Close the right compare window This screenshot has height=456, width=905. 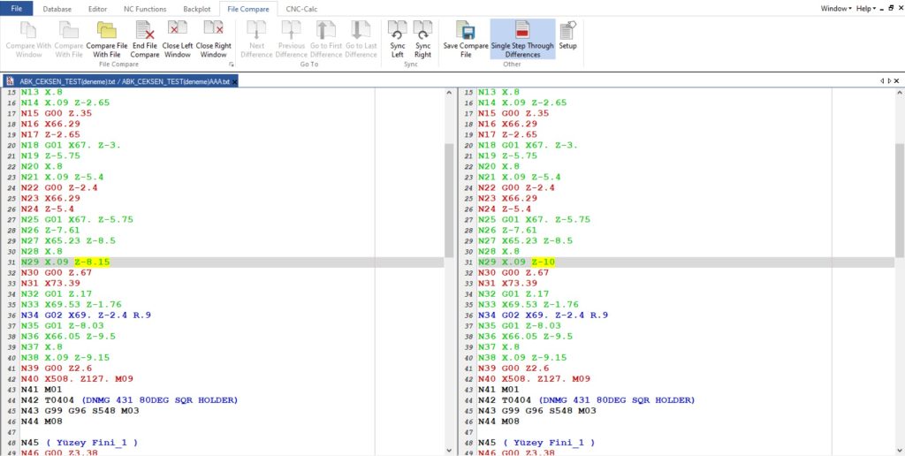213,38
